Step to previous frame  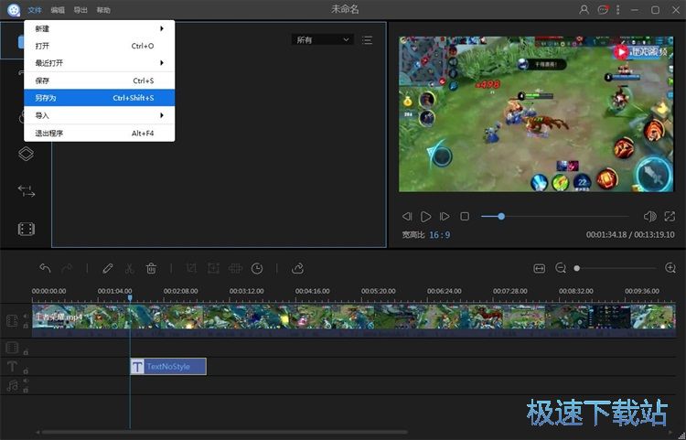point(407,217)
